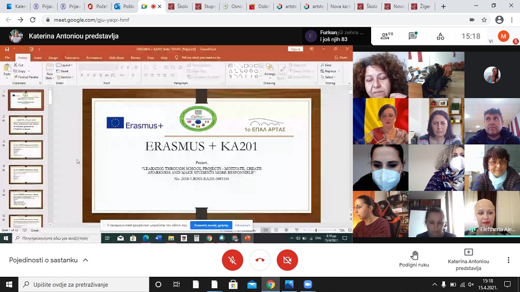Open the Chrome three-dot menu
This screenshot has width=520, height=292.
coord(512,20)
